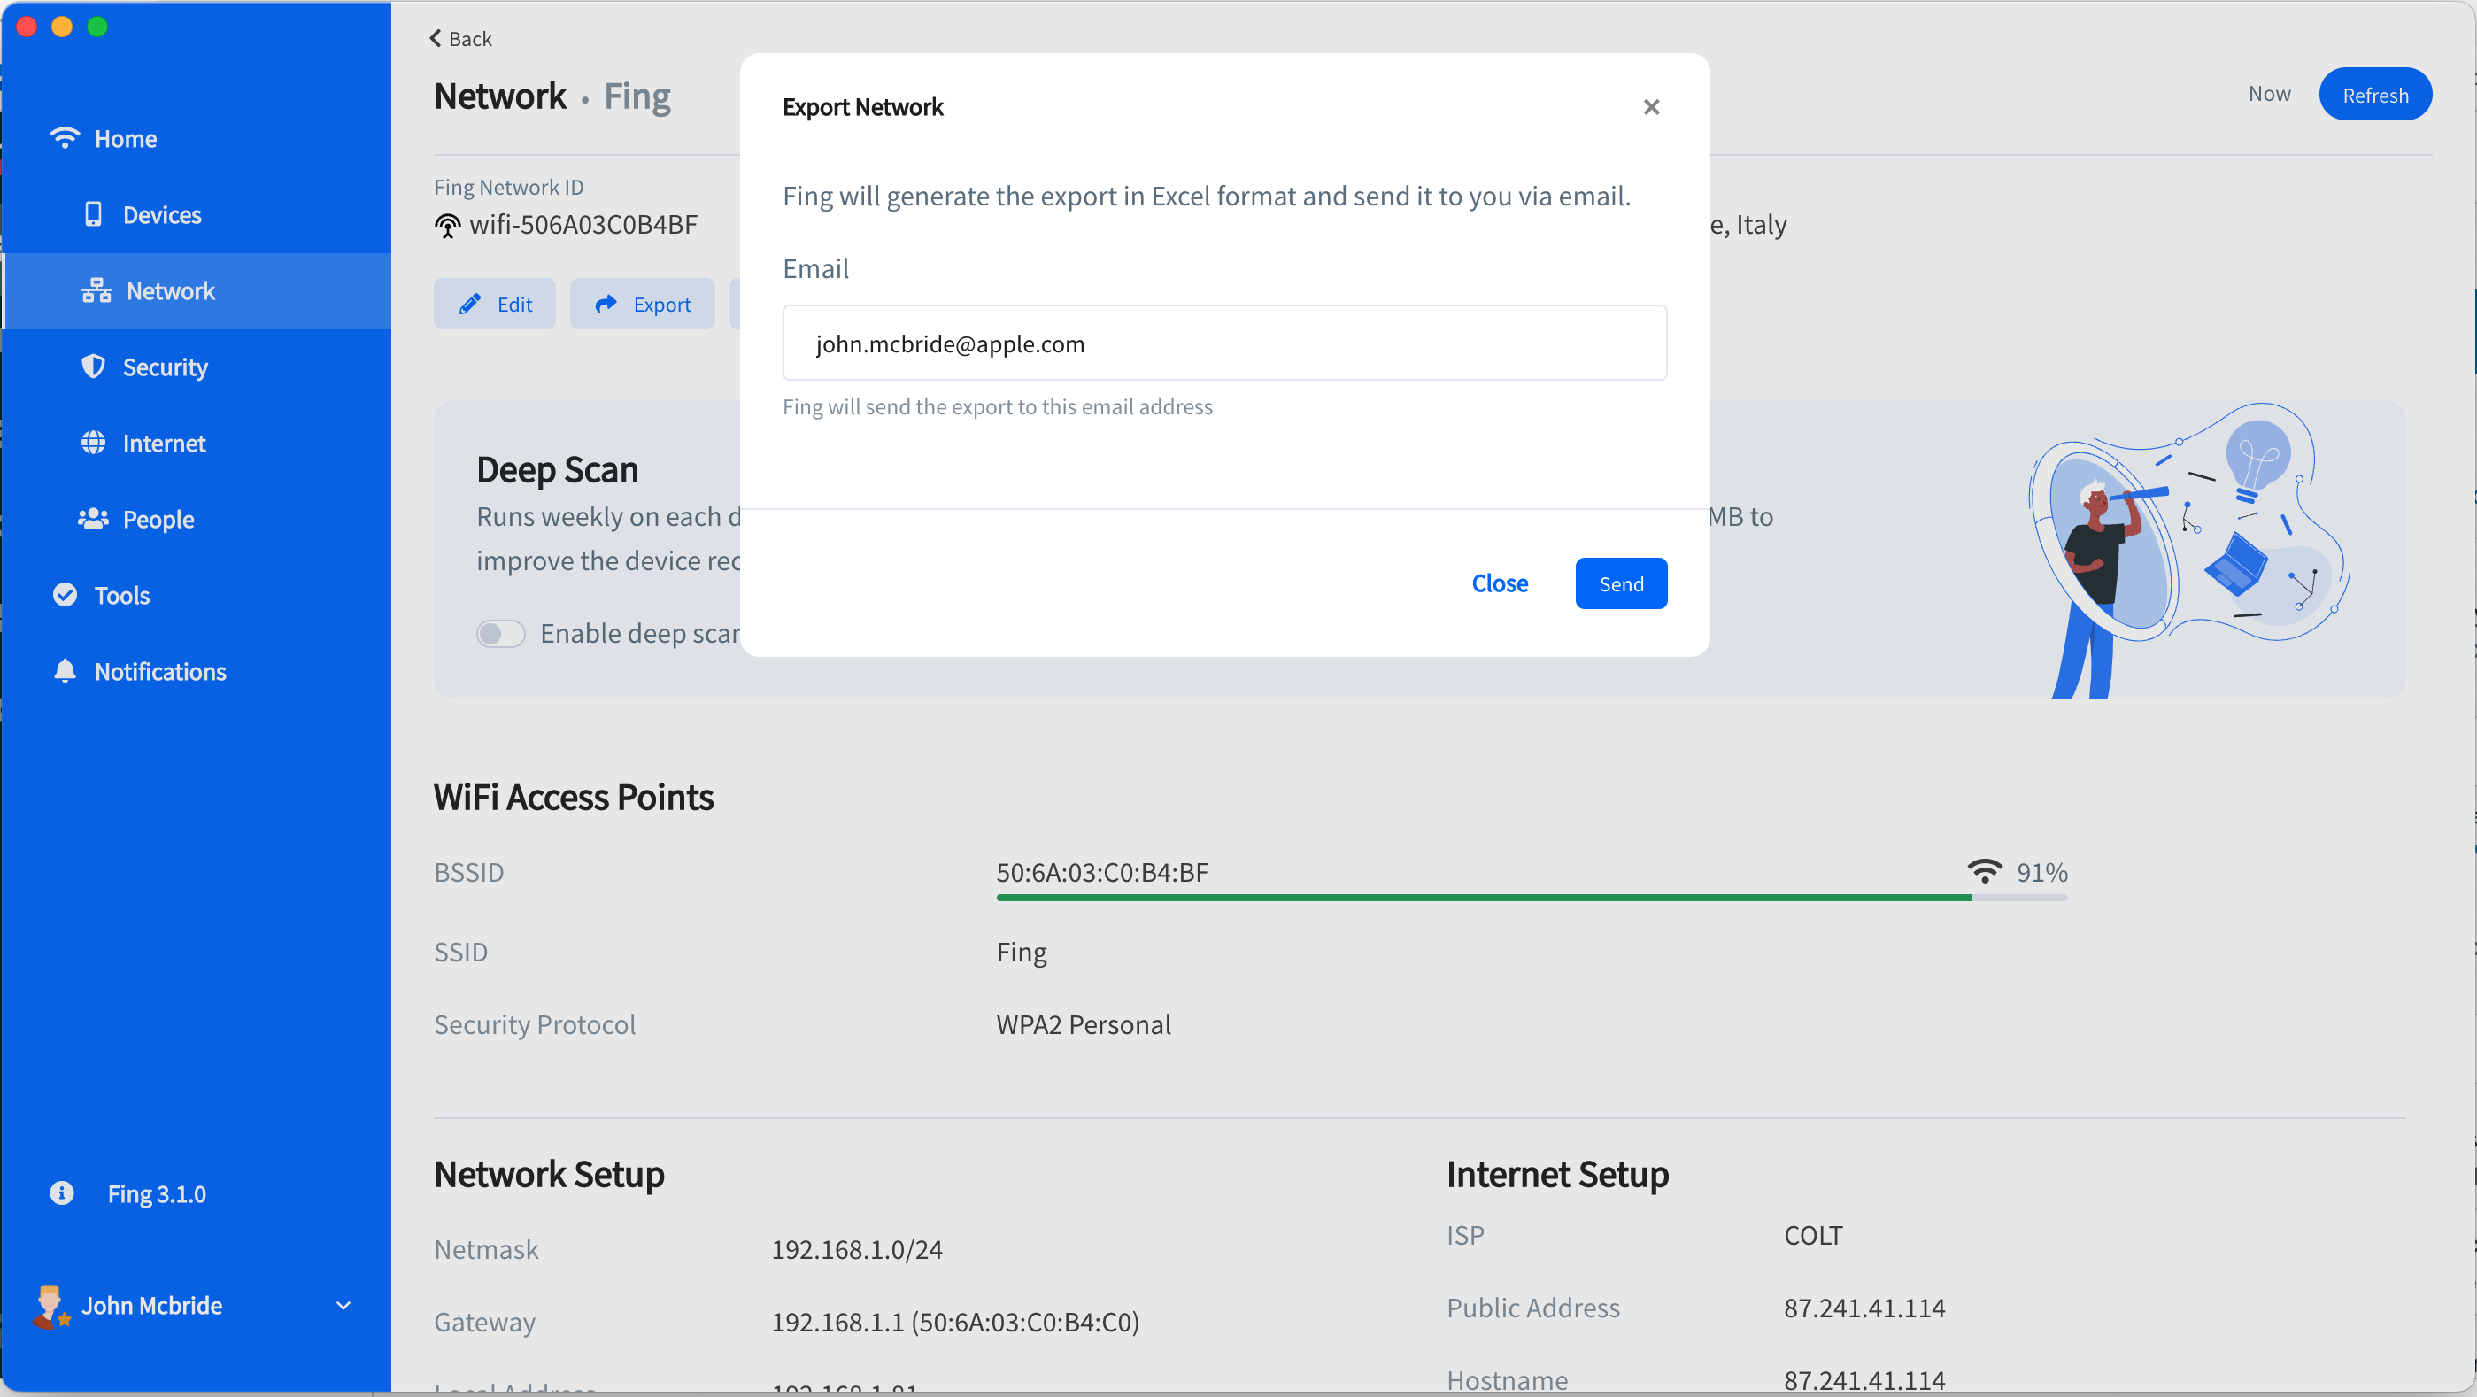
Task: Click the Internet globe icon
Action: (93, 443)
